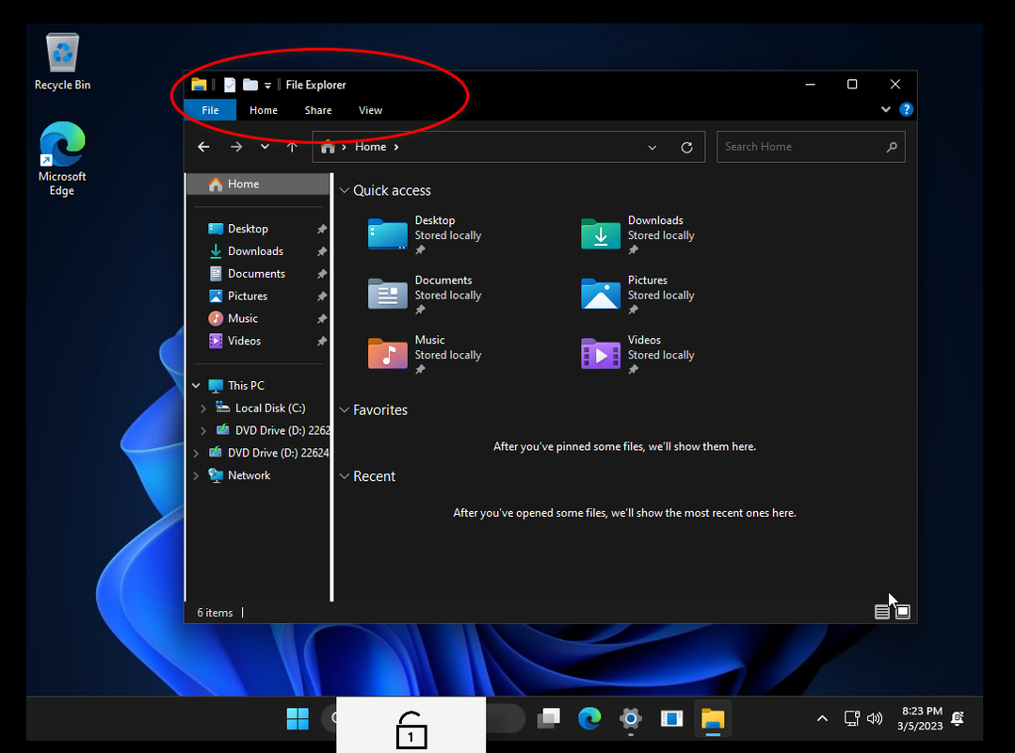Click the '6 items' status bar text

coord(215,613)
